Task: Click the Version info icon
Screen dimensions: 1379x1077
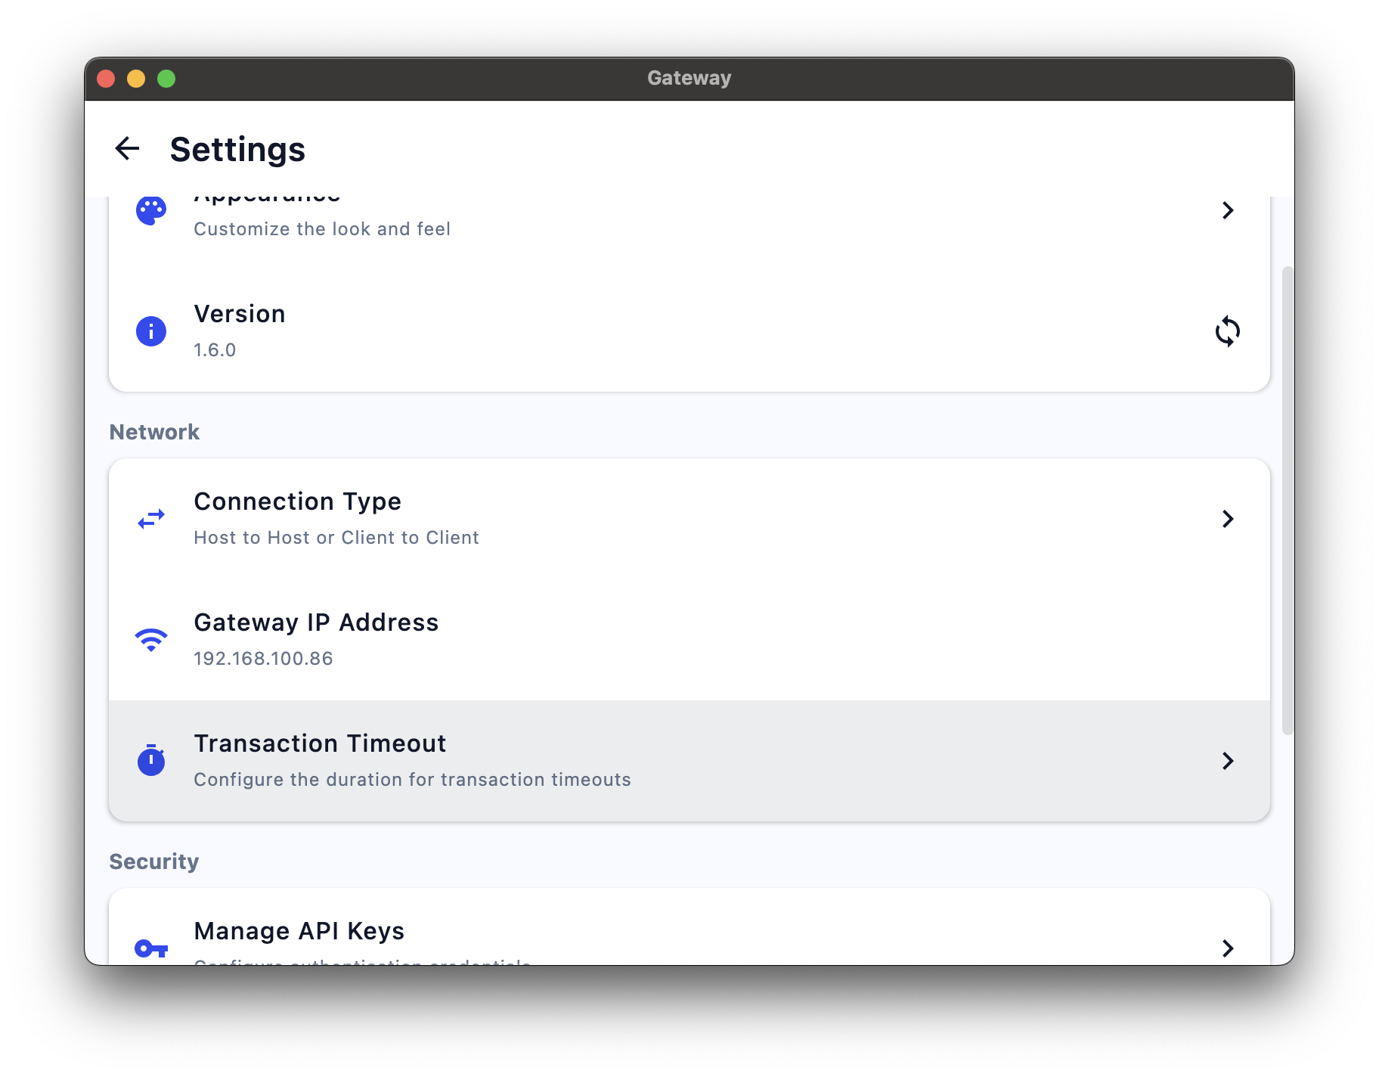Action: (x=151, y=331)
